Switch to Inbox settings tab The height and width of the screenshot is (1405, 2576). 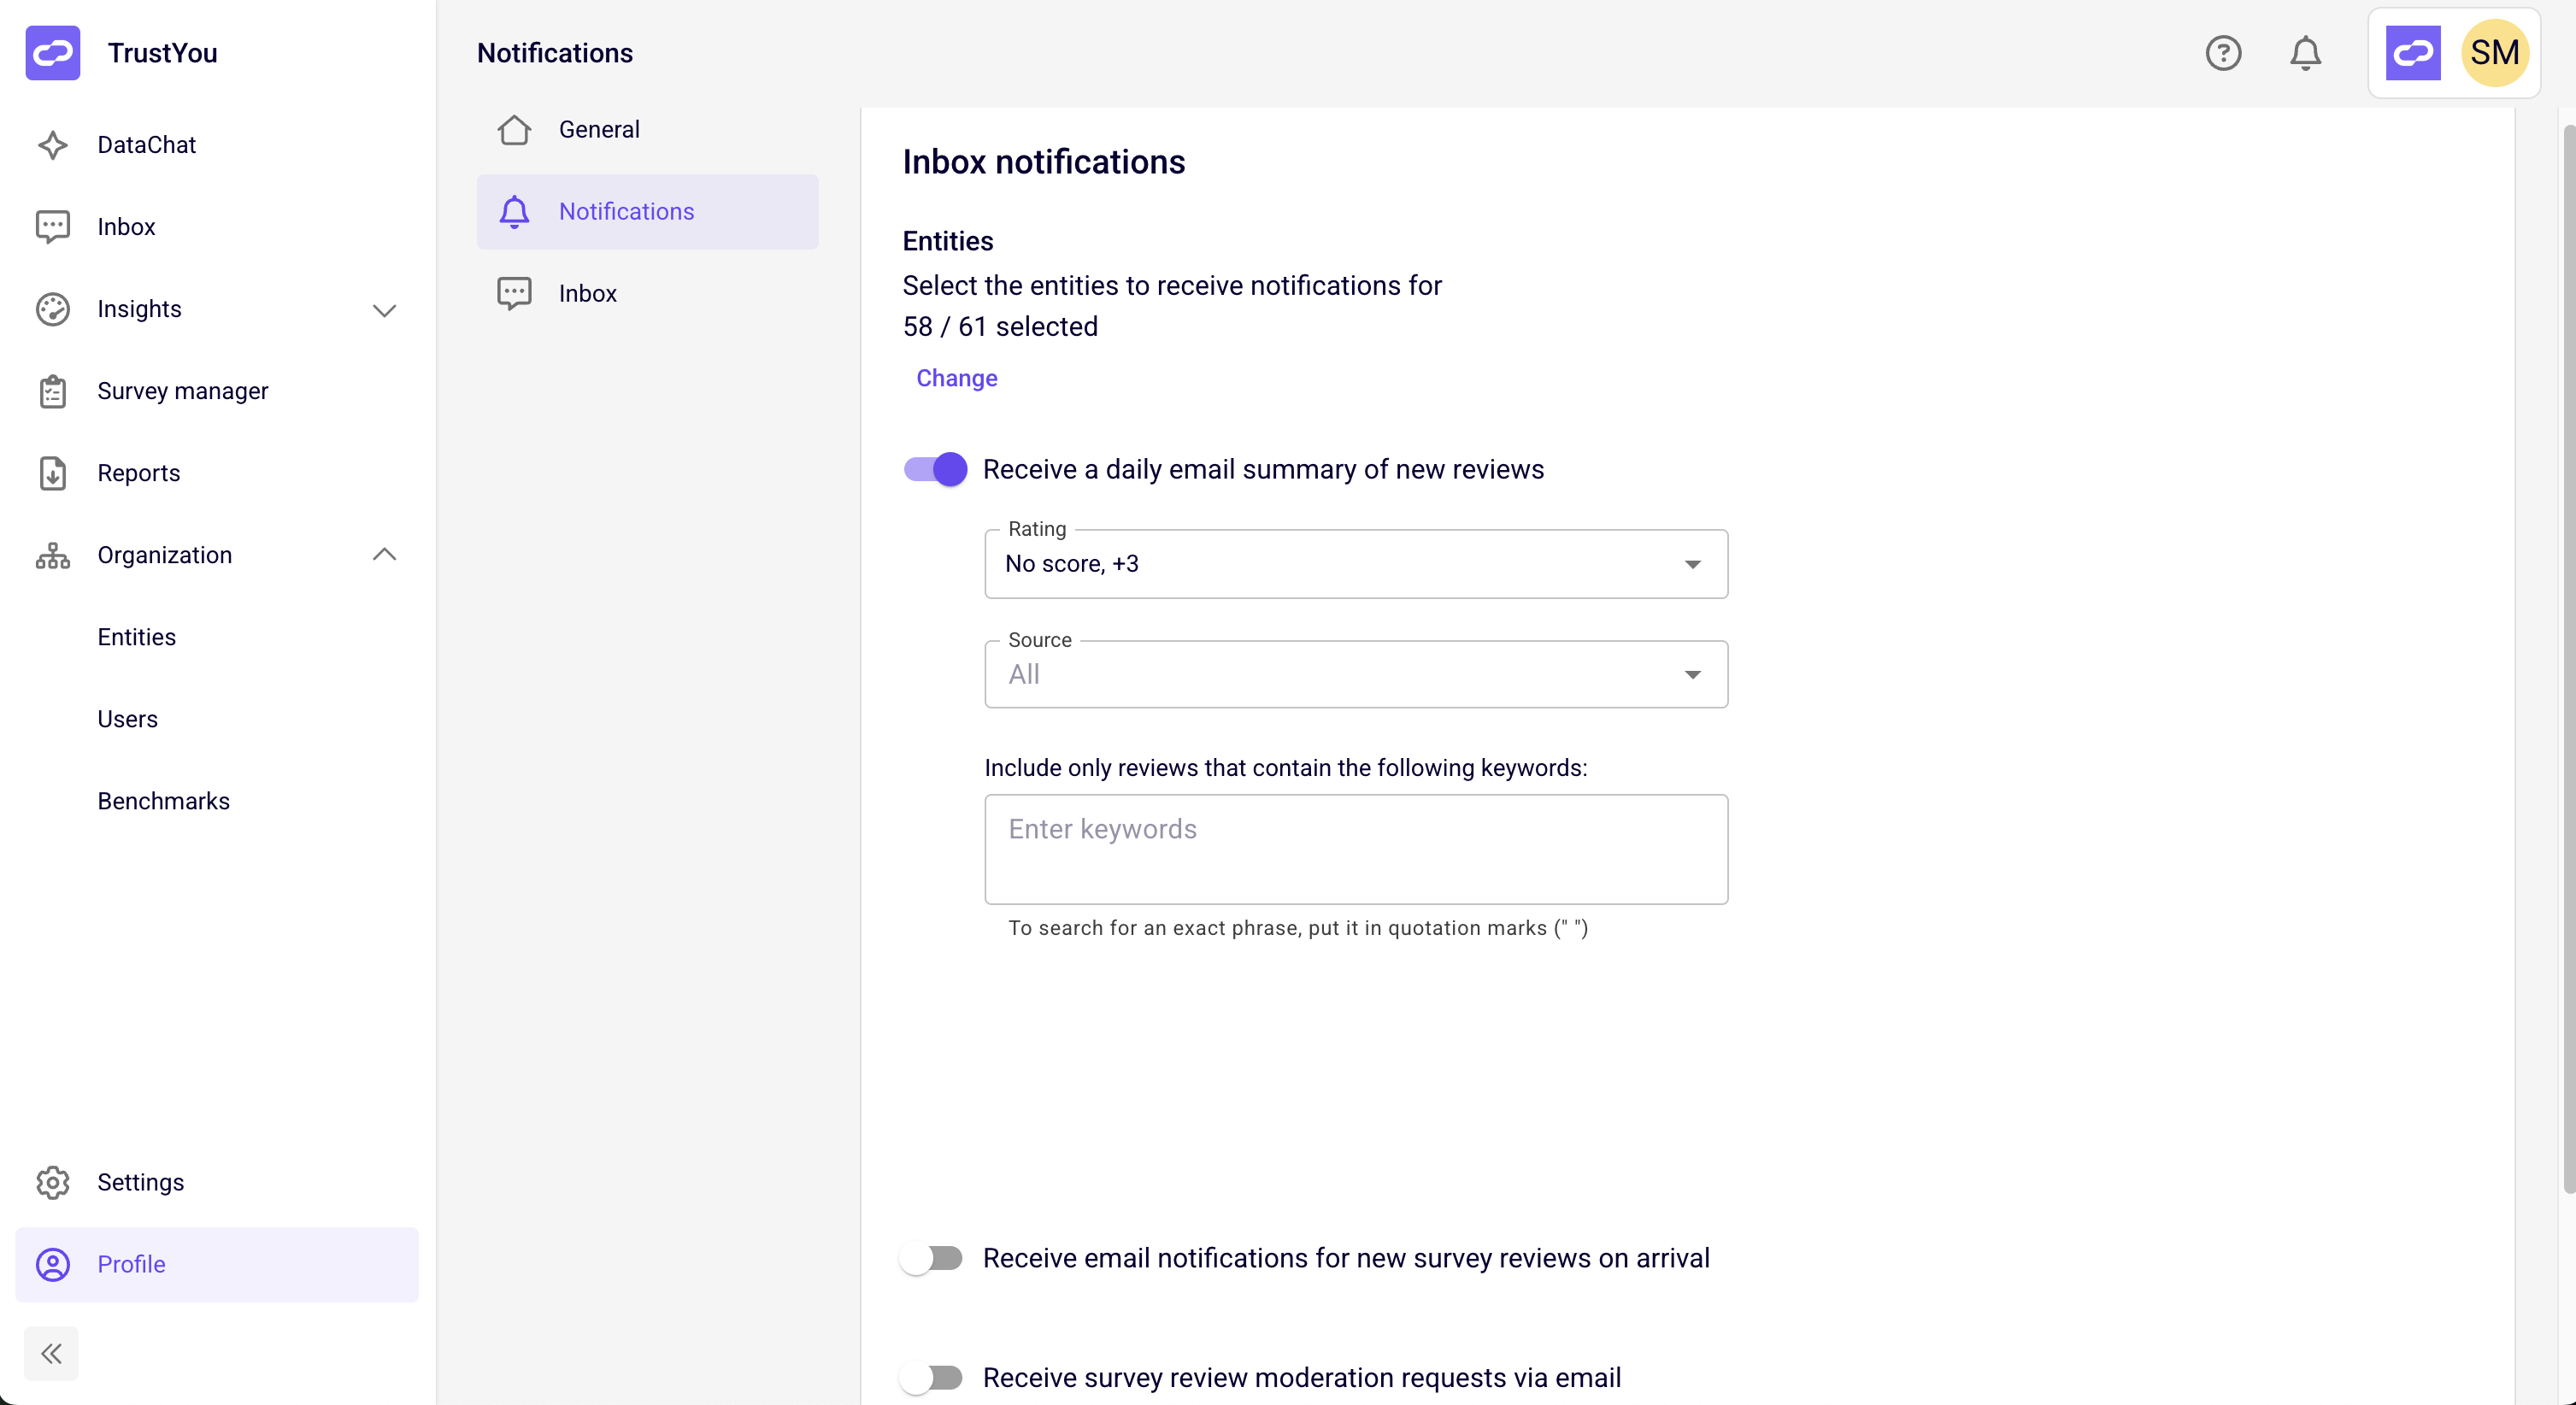647,293
